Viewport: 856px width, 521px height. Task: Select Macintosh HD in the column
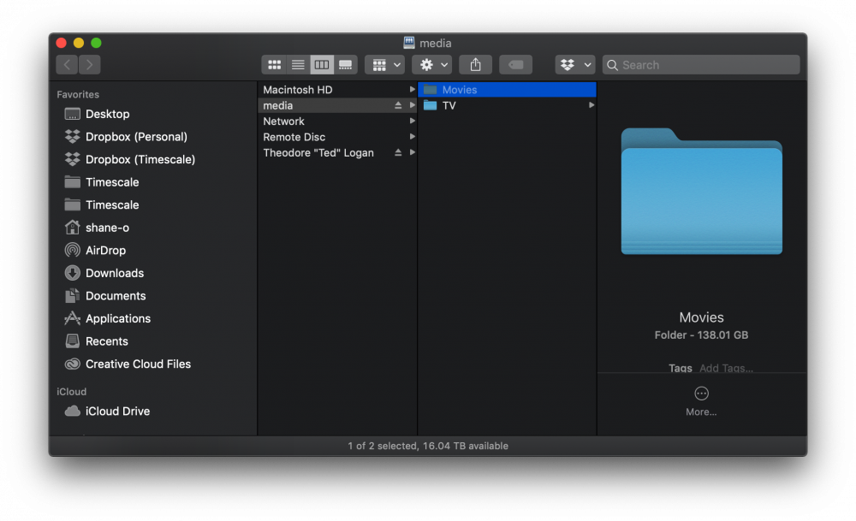point(337,90)
